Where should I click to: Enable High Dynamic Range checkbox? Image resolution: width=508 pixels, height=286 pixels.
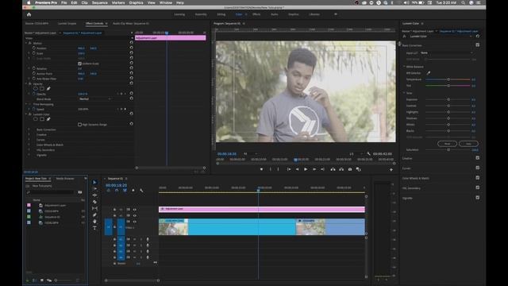(79, 125)
